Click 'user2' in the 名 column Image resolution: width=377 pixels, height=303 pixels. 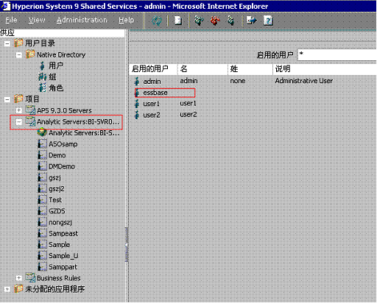(x=188, y=115)
